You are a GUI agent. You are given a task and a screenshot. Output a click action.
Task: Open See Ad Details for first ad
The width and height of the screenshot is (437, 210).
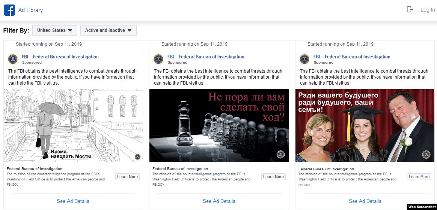point(73,201)
